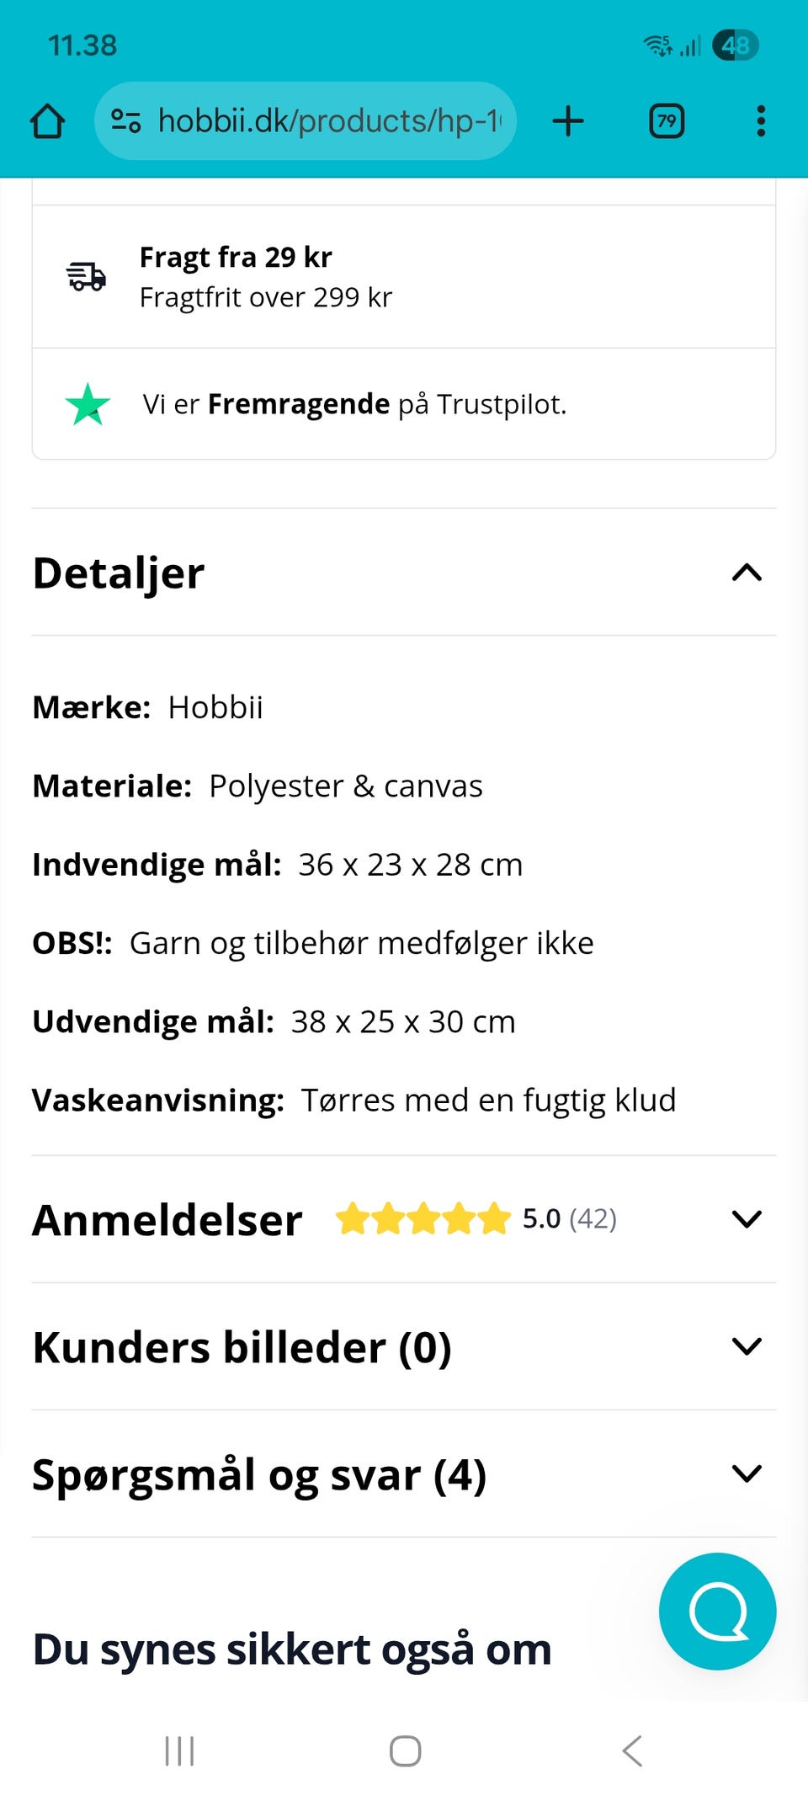Image resolution: width=808 pixels, height=1796 pixels.
Task: Open the shipping truck icon
Action: tap(87, 276)
